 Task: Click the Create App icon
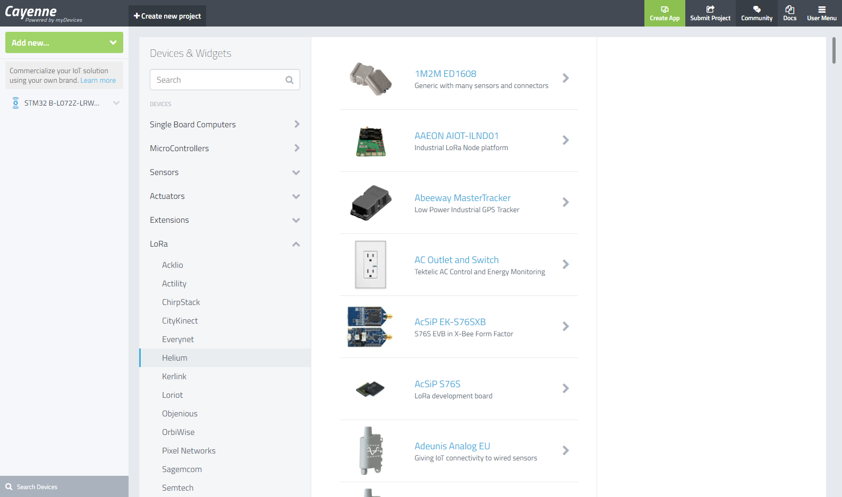tap(664, 10)
